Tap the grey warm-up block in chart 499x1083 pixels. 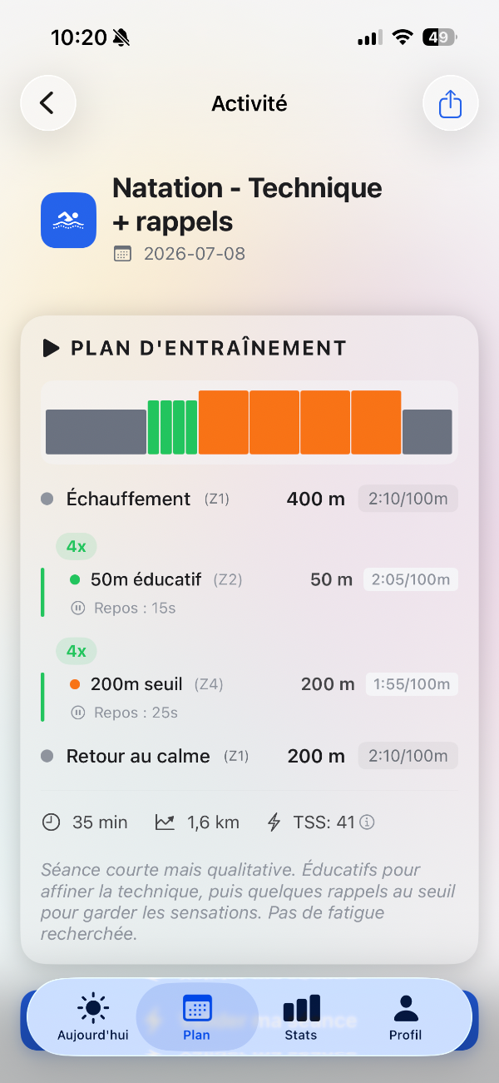point(96,432)
